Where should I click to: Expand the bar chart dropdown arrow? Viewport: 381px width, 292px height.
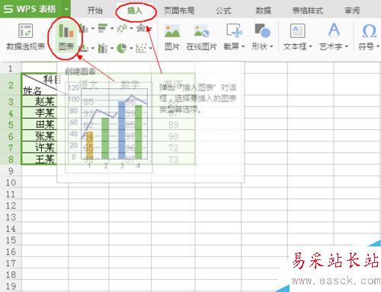point(112,28)
